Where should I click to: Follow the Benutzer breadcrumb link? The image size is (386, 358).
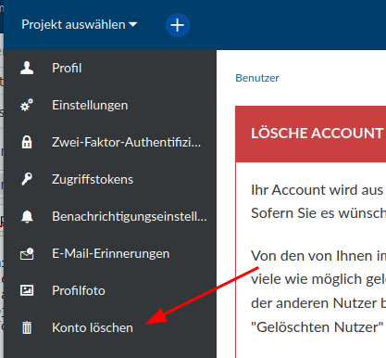click(257, 78)
